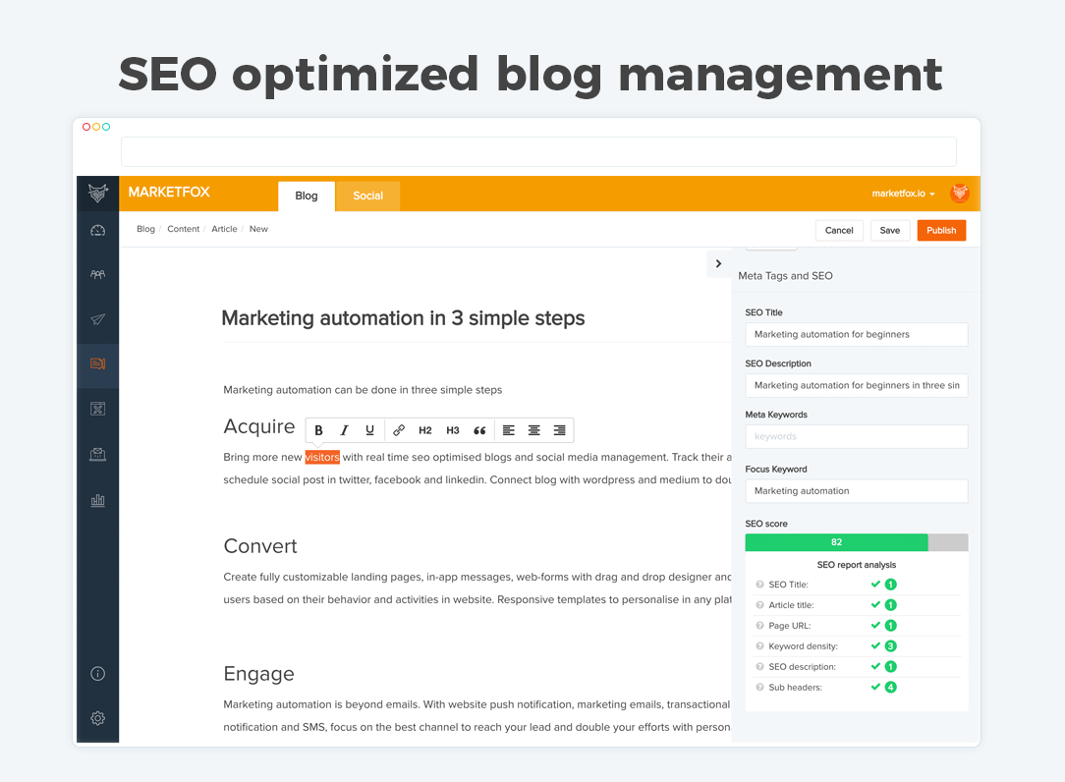Open the bar chart analytics icon
This screenshot has height=782, width=1065.
[x=98, y=501]
